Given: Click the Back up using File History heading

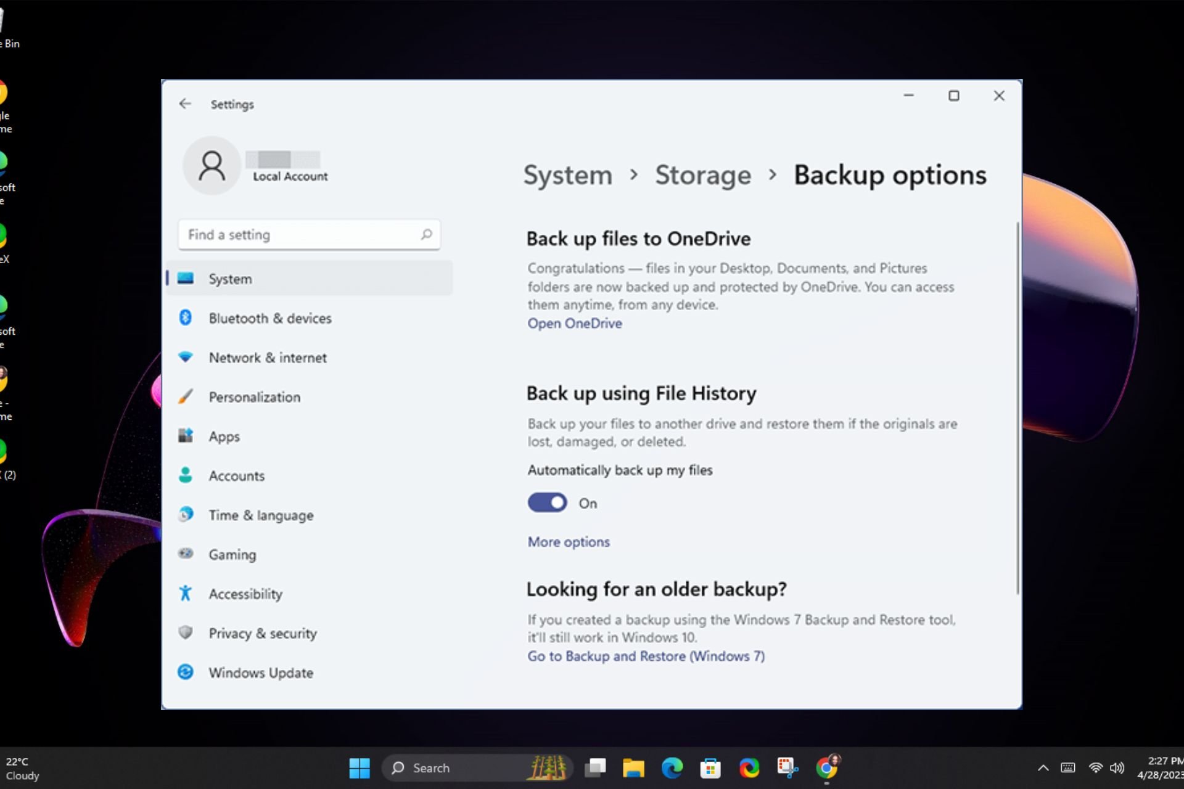Looking at the screenshot, I should [641, 394].
